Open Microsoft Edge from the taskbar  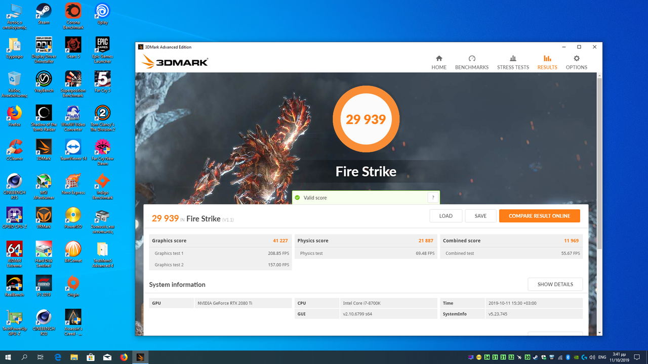(x=58, y=357)
